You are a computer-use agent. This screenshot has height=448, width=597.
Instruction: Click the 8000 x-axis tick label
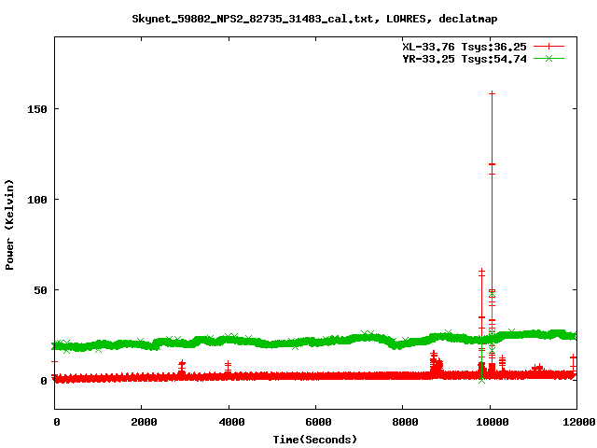[x=405, y=422]
